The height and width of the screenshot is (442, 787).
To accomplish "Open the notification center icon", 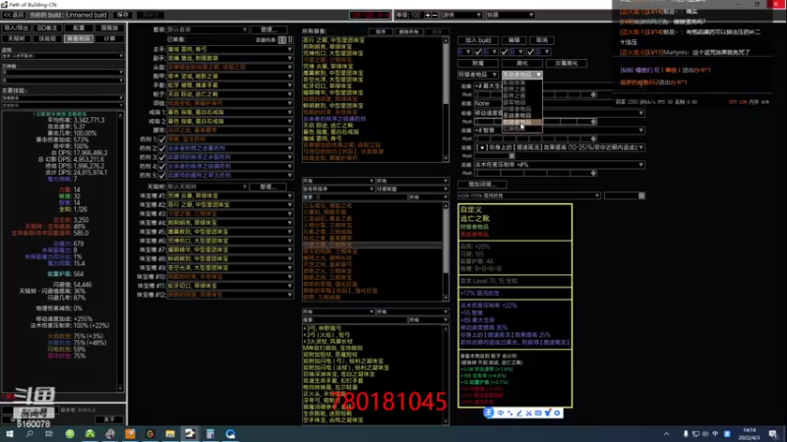I will tap(773, 434).
